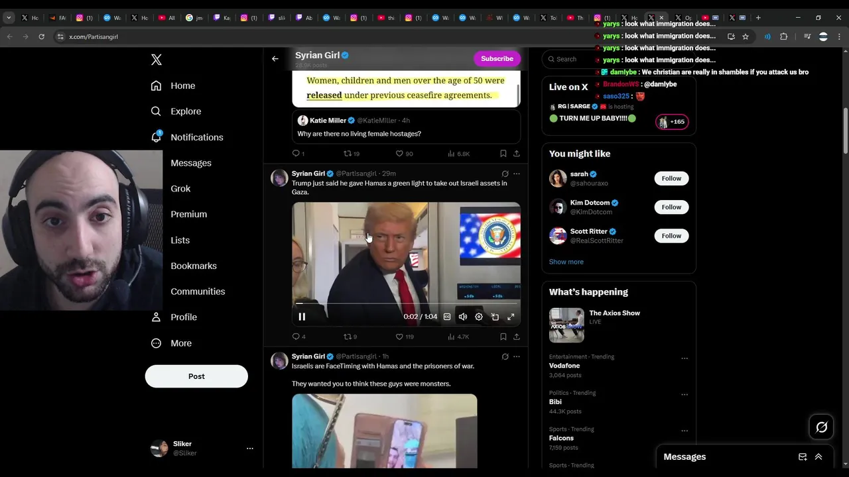Open Grok in the sidebar
This screenshot has height=477, width=849.
[x=180, y=189]
